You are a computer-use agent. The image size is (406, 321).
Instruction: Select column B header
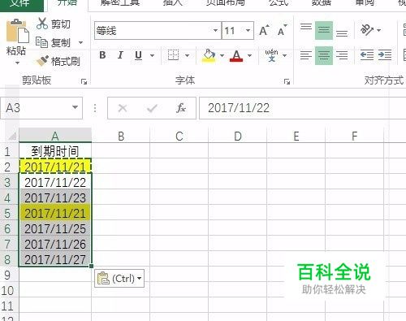pos(121,136)
